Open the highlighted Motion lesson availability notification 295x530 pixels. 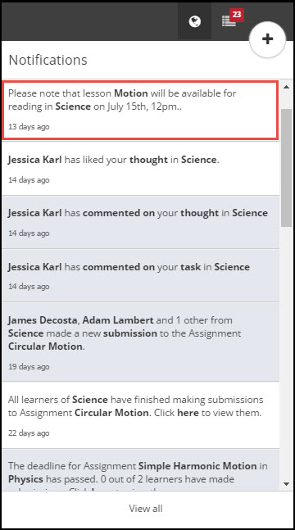click(140, 110)
